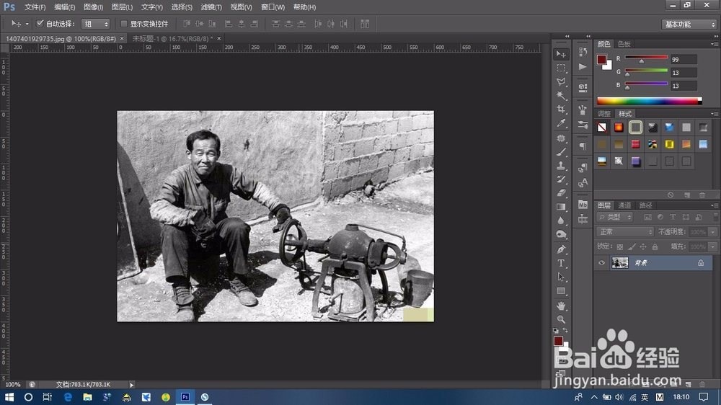
Task: Expand the status bar info arrow
Action: pyautogui.click(x=131, y=385)
